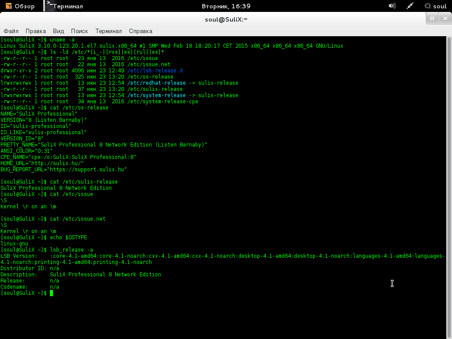
Task: Click the linux-gnu output line
Action: click(14, 244)
